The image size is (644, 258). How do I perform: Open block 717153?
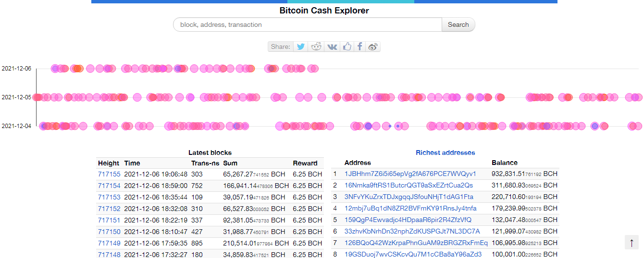109,197
